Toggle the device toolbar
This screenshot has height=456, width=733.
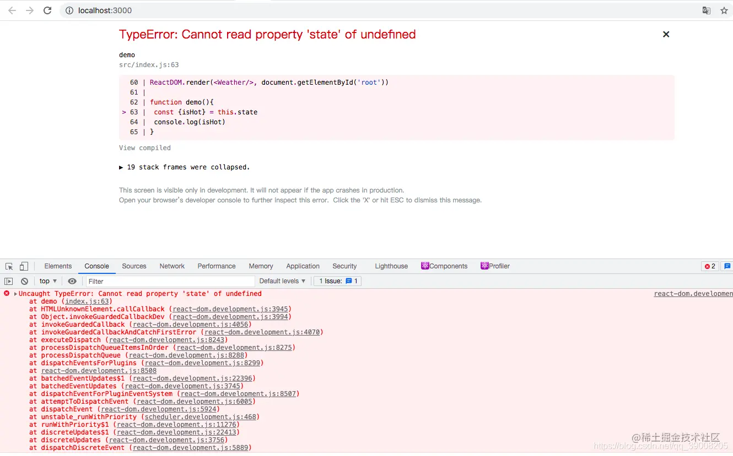tap(24, 266)
